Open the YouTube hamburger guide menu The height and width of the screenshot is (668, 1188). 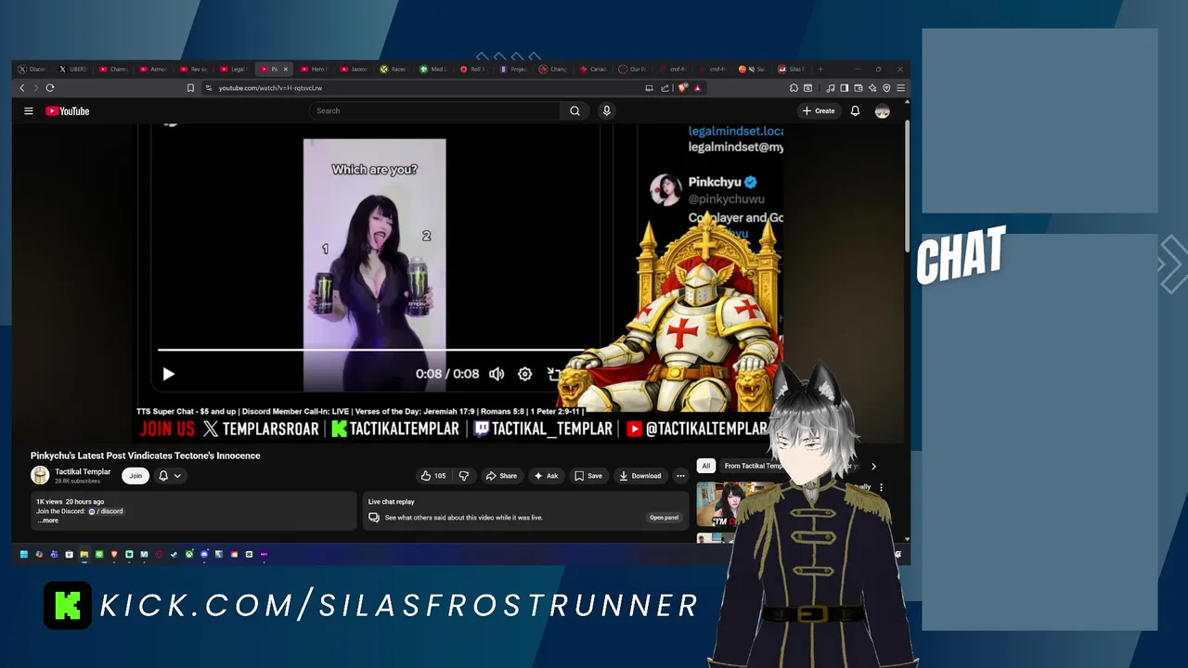[29, 111]
